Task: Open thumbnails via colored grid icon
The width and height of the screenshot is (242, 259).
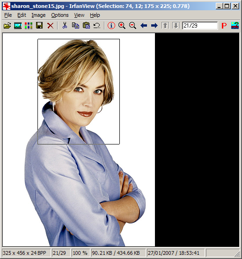Action: pyautogui.click(x=29, y=26)
